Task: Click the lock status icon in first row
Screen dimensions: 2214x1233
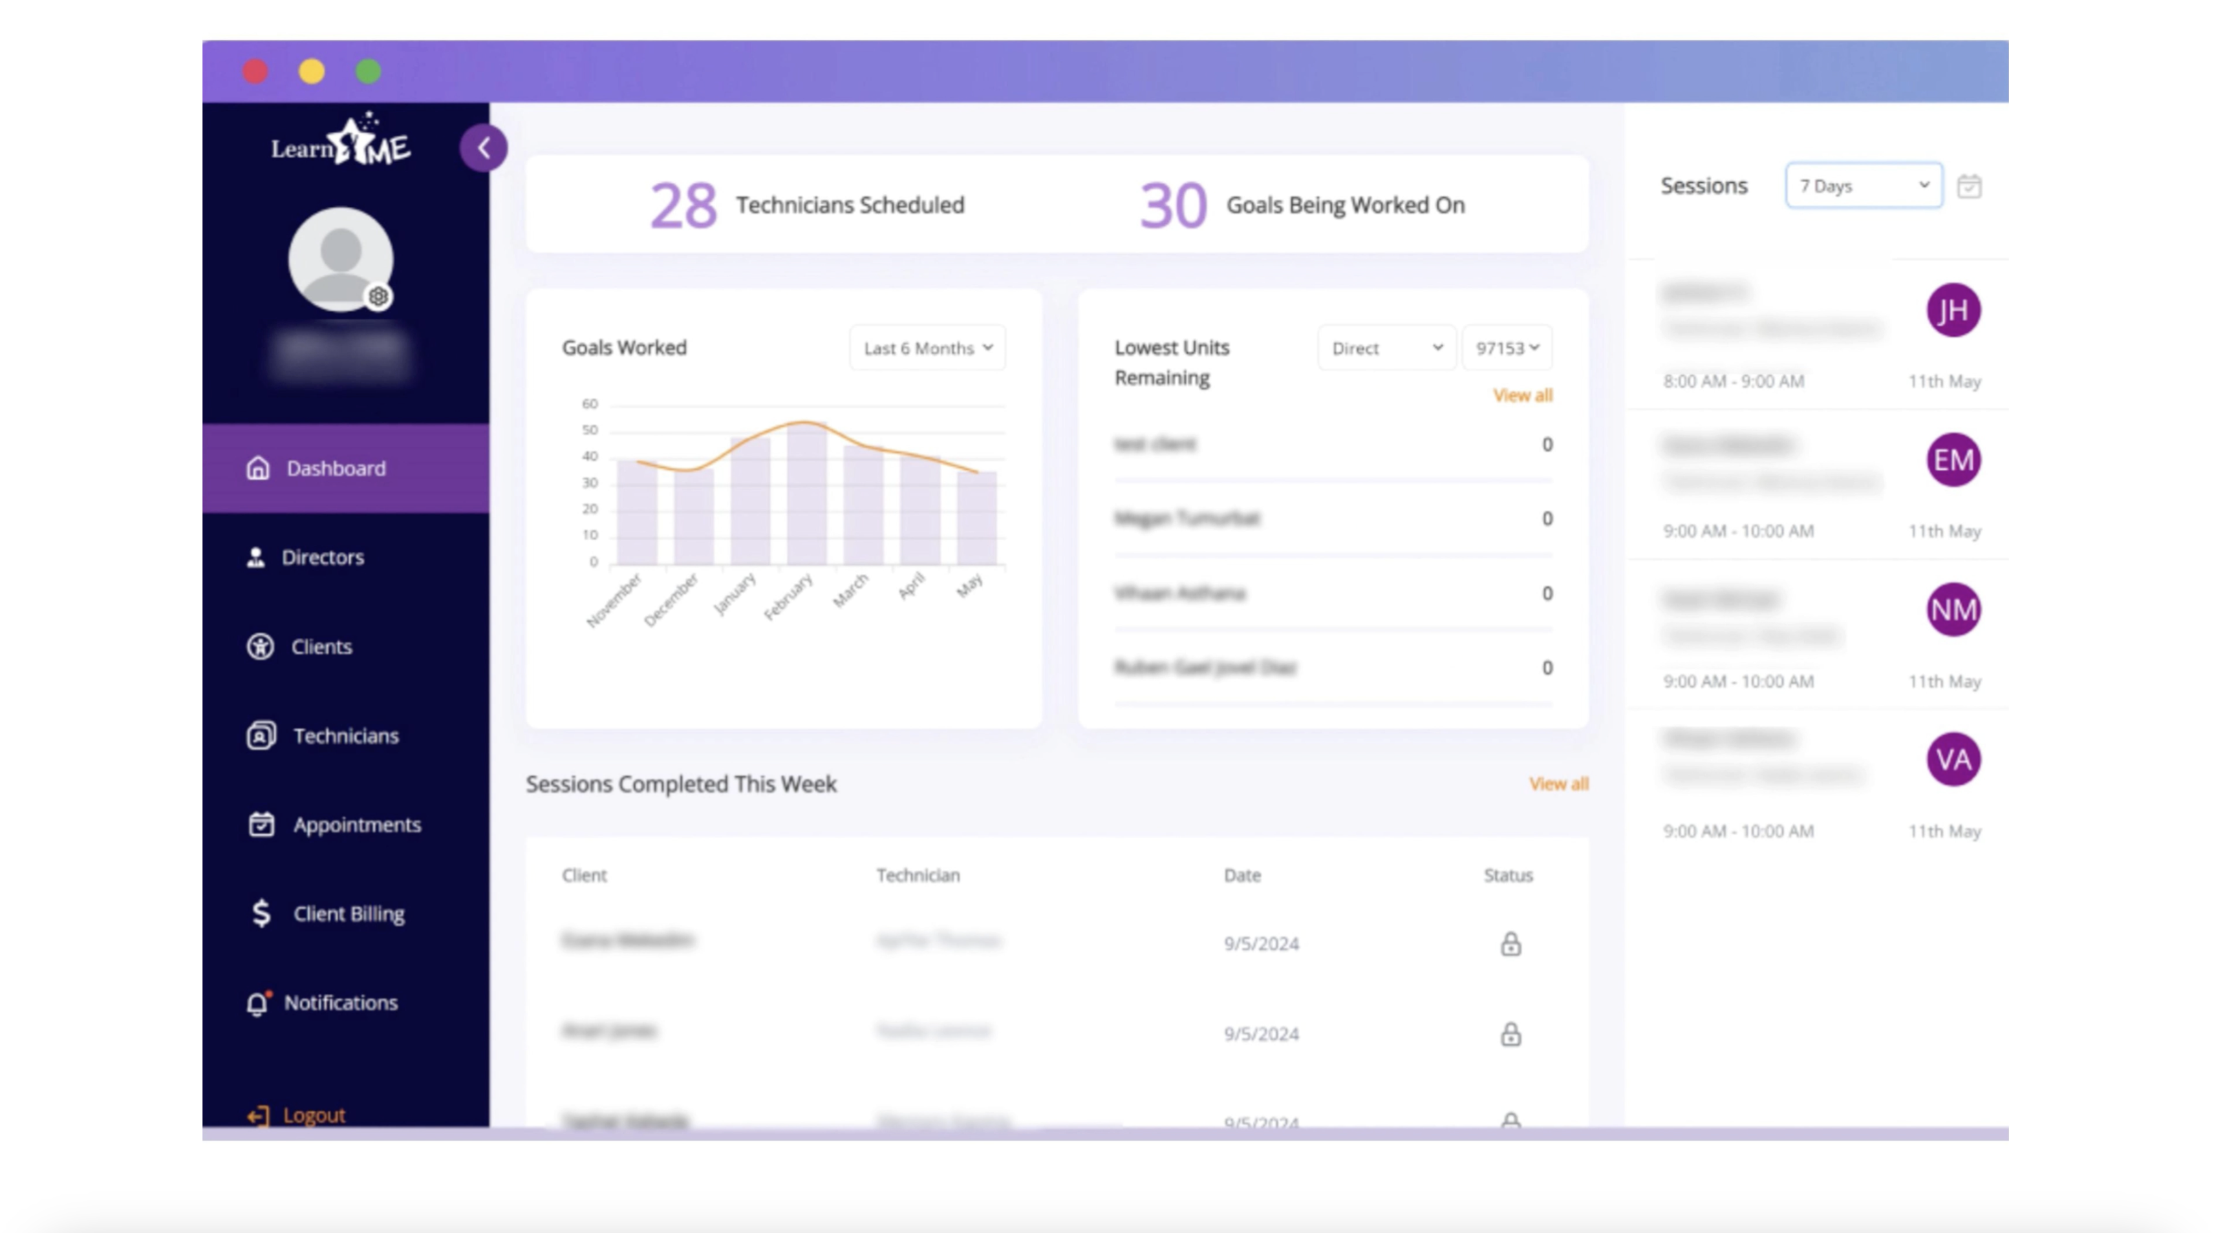Action: [x=1510, y=943]
